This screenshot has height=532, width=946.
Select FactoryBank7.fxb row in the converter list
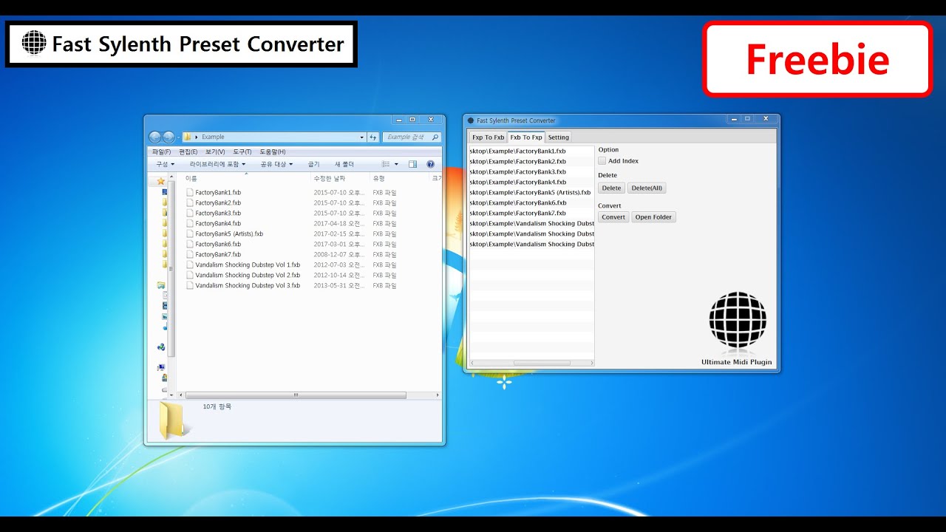(531, 213)
